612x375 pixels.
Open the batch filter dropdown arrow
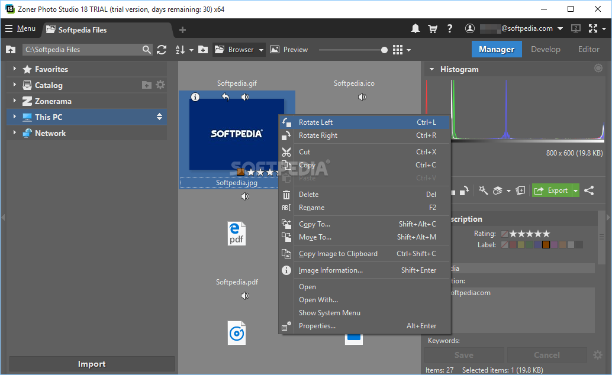click(508, 191)
